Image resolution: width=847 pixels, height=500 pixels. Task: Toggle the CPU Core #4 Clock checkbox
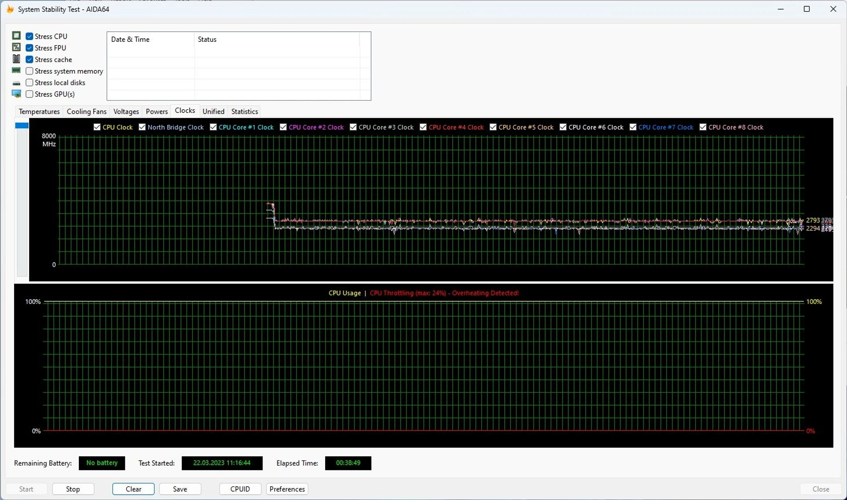(423, 127)
